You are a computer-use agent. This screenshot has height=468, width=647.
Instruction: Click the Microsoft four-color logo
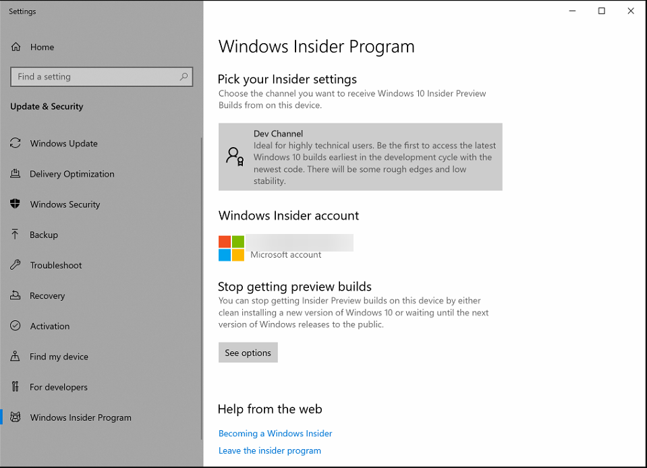point(231,248)
